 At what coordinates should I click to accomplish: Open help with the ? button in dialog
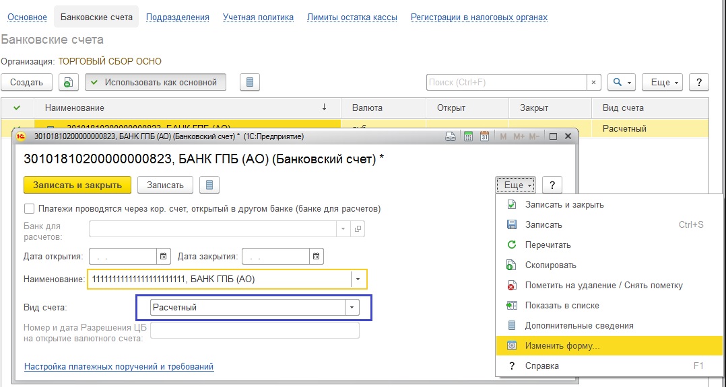pyautogui.click(x=552, y=185)
